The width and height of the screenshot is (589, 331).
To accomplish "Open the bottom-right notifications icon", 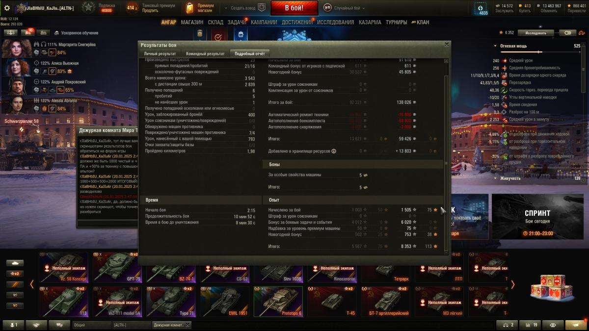I will [575, 325].
